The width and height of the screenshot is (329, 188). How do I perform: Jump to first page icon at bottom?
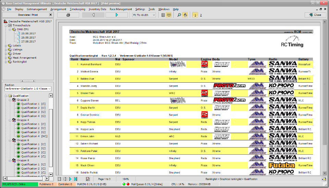click(x=59, y=179)
